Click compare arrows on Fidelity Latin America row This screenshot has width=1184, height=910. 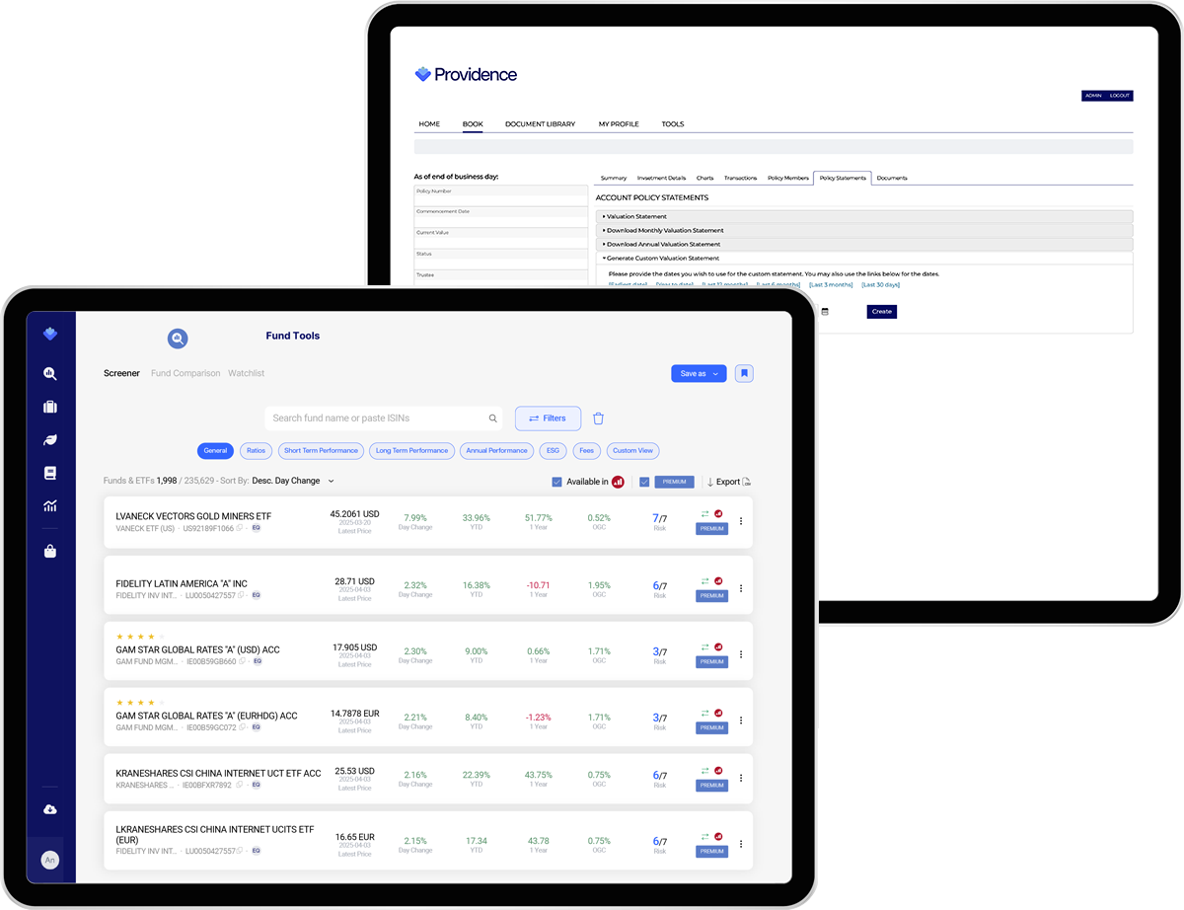click(x=705, y=580)
